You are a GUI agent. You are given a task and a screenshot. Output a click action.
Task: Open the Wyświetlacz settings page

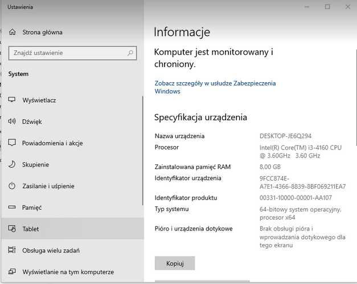(72, 100)
